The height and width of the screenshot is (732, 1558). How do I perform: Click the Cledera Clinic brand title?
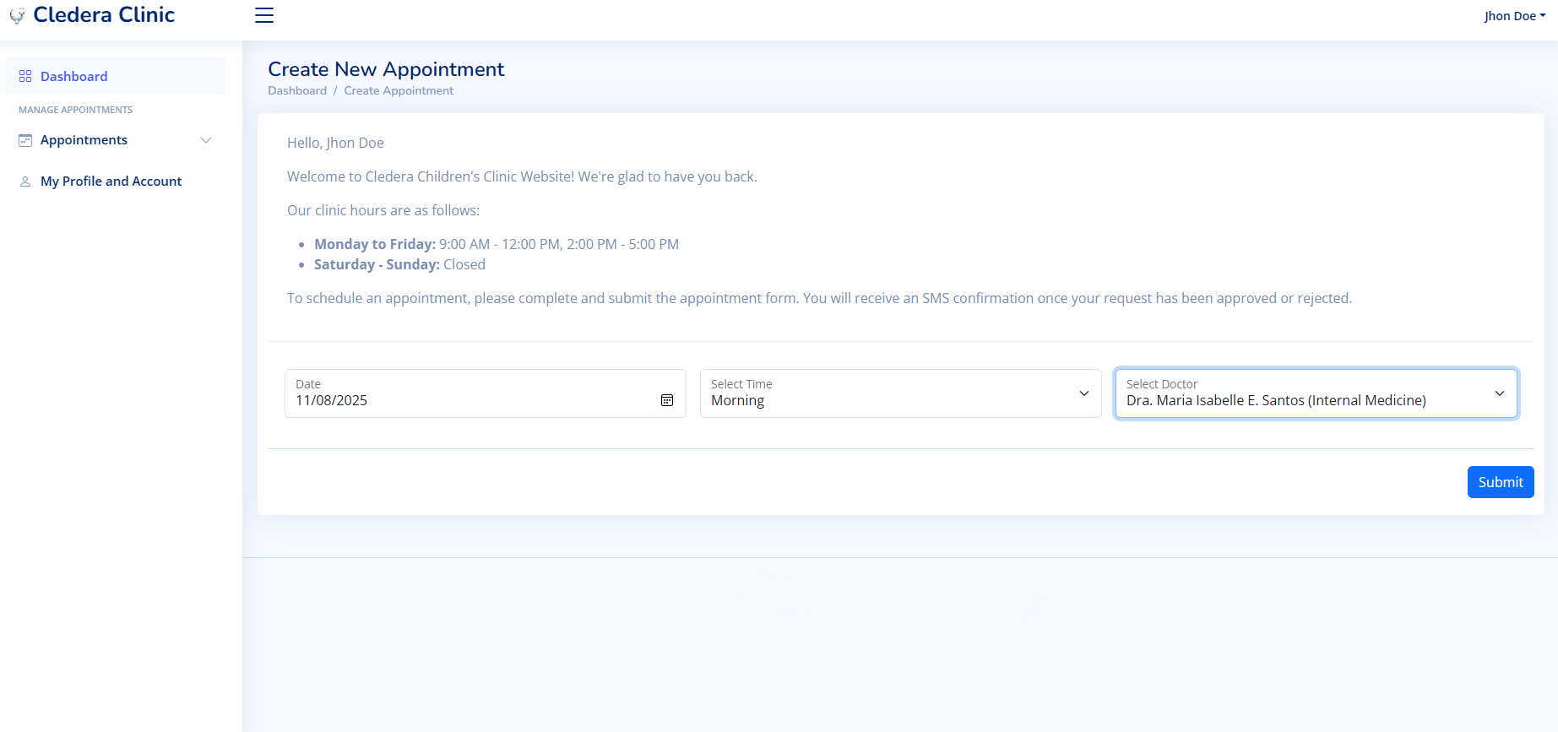pyautogui.click(x=104, y=15)
